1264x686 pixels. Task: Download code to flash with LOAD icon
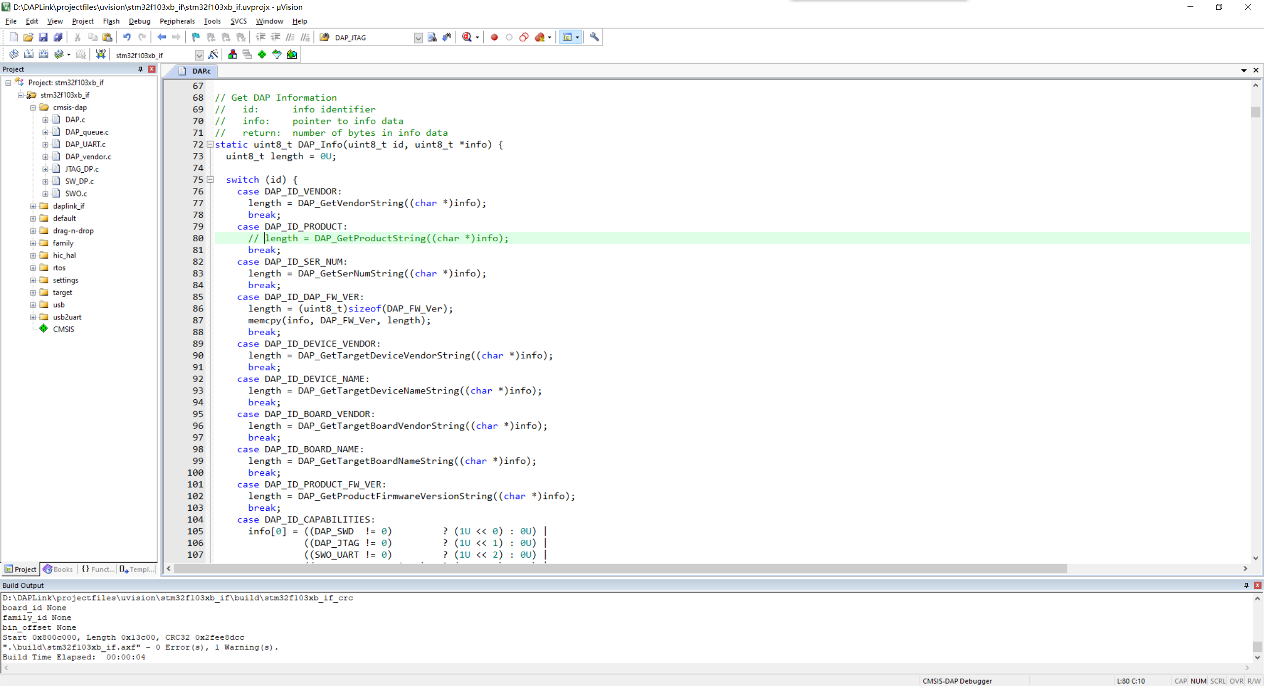pos(100,54)
